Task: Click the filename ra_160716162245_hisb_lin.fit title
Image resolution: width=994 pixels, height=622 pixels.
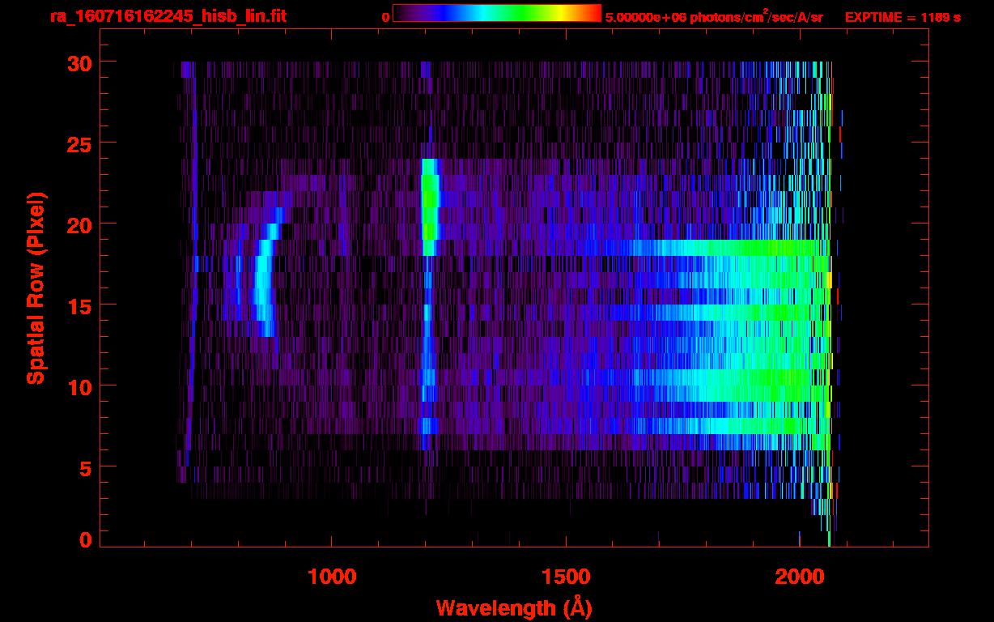Action: pyautogui.click(x=168, y=15)
